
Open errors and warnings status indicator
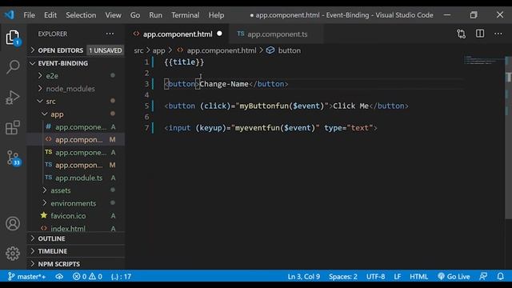coord(87,277)
